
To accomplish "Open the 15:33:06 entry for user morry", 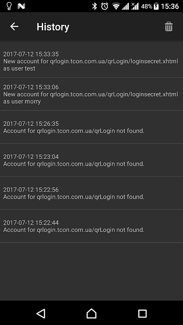I will pos(91,94).
